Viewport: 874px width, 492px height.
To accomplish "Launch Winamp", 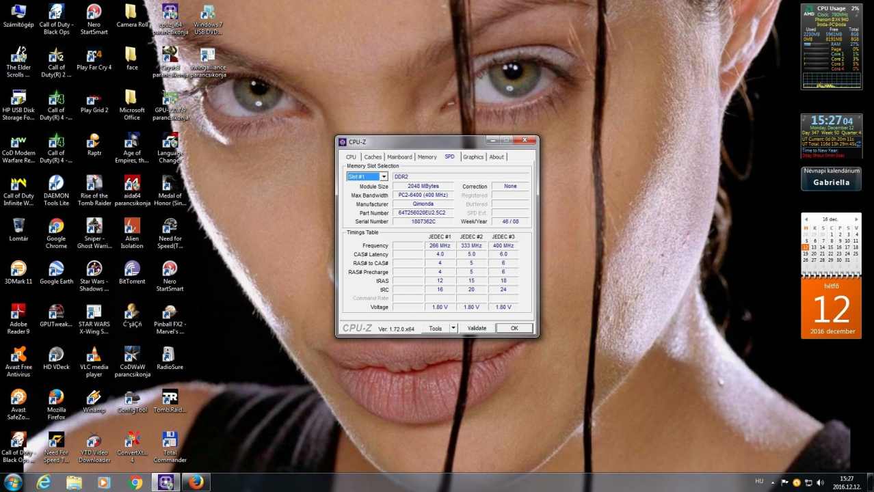I will [94, 401].
